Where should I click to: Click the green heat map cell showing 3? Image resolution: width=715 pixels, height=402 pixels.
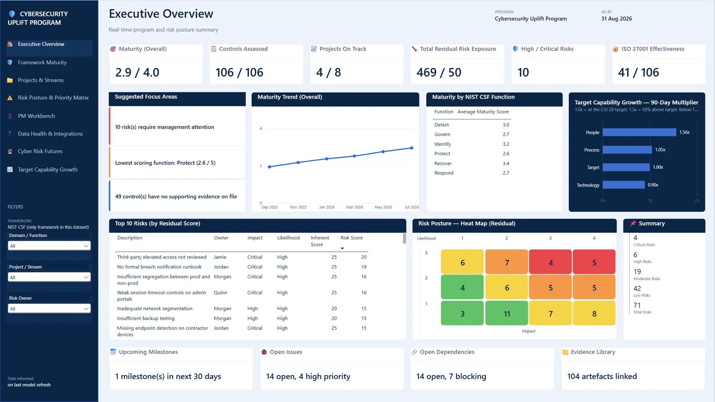[x=463, y=314]
